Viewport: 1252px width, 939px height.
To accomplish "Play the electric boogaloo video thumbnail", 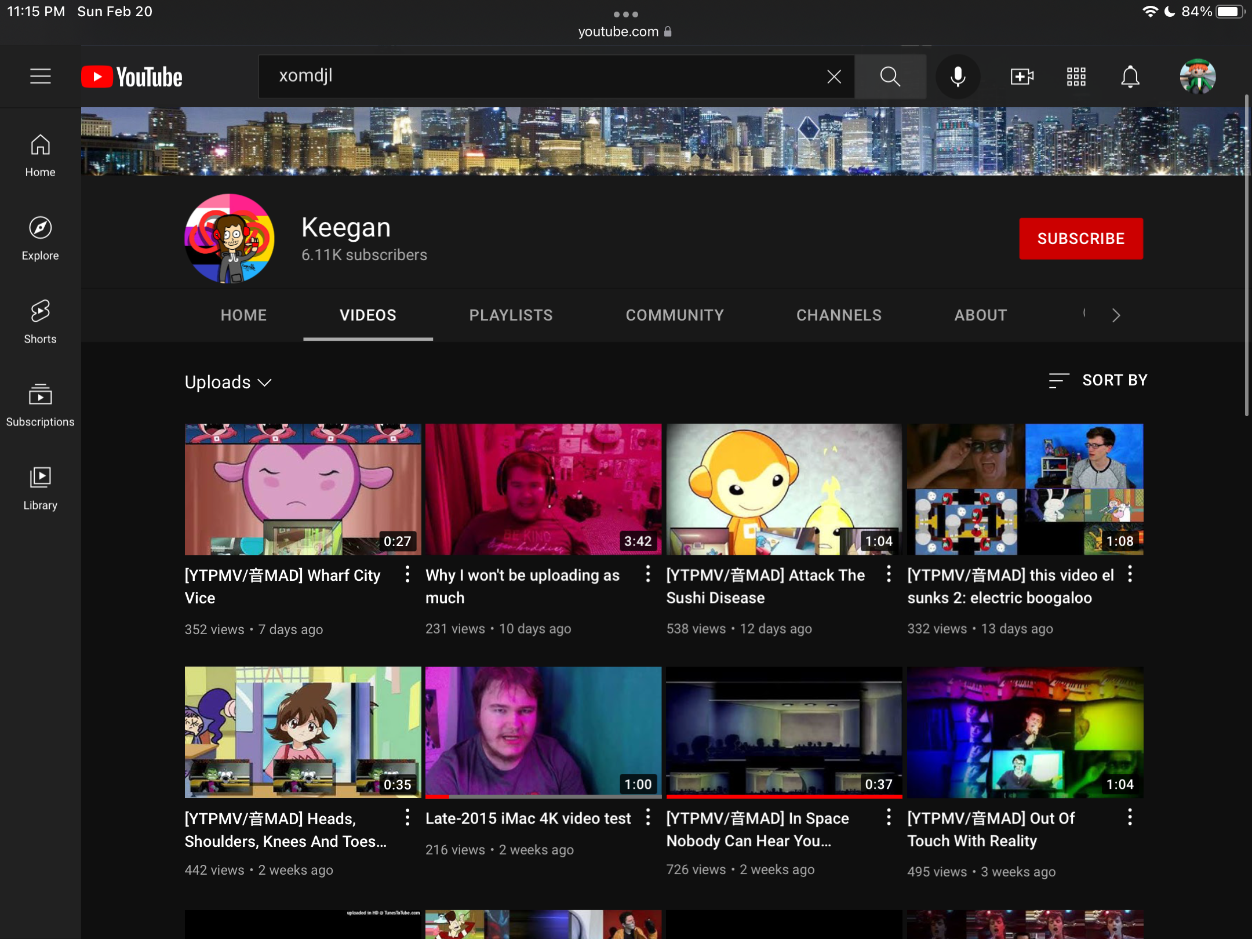I will 1025,489.
